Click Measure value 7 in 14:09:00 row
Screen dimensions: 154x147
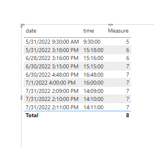pyautogui.click(x=127, y=91)
